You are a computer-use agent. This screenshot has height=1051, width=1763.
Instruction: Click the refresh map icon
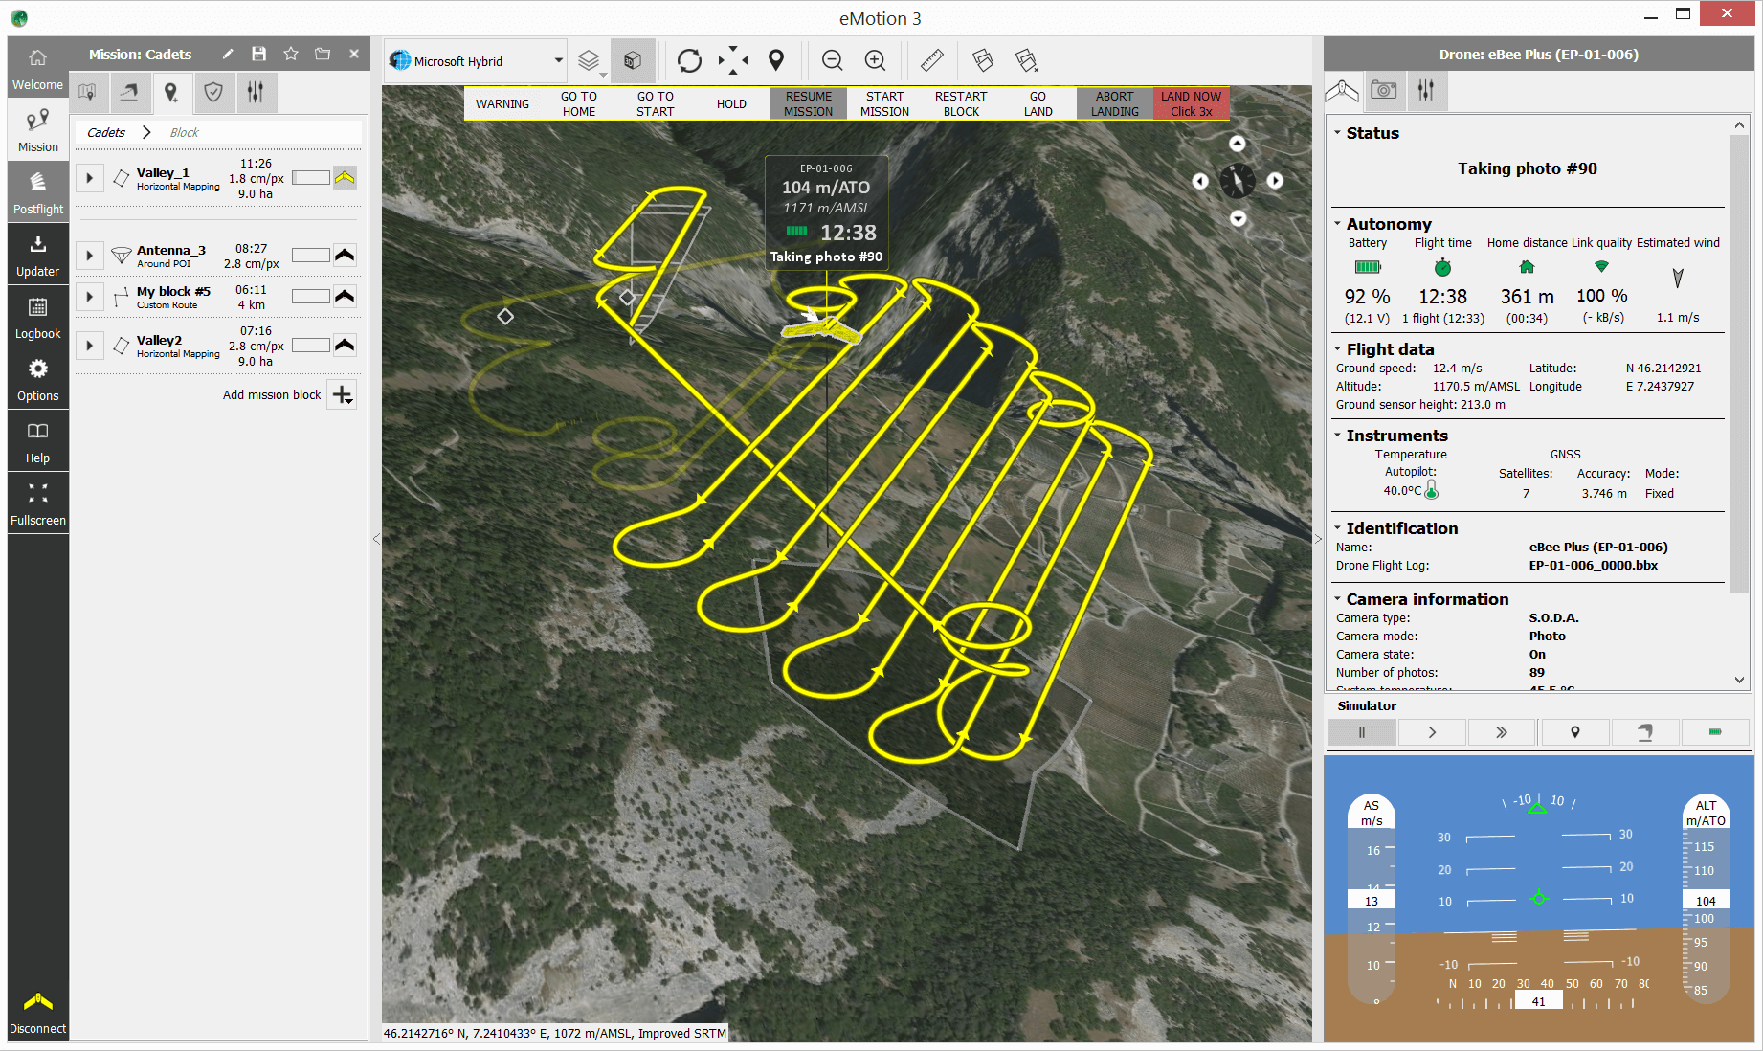click(689, 61)
